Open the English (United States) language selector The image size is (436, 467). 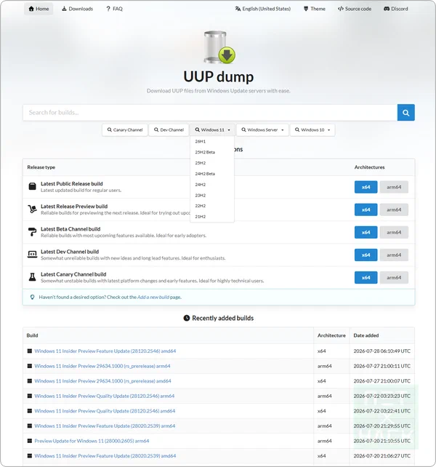point(263,9)
